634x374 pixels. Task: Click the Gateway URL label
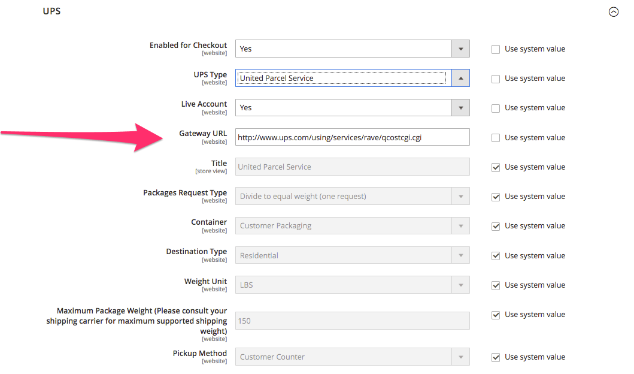click(x=203, y=134)
